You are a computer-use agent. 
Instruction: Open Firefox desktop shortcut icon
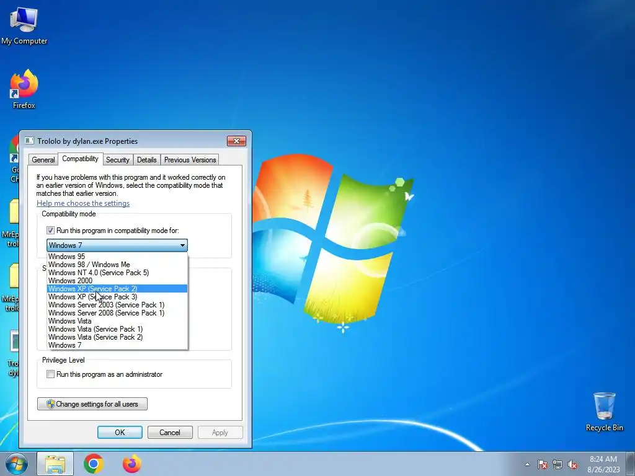point(24,89)
